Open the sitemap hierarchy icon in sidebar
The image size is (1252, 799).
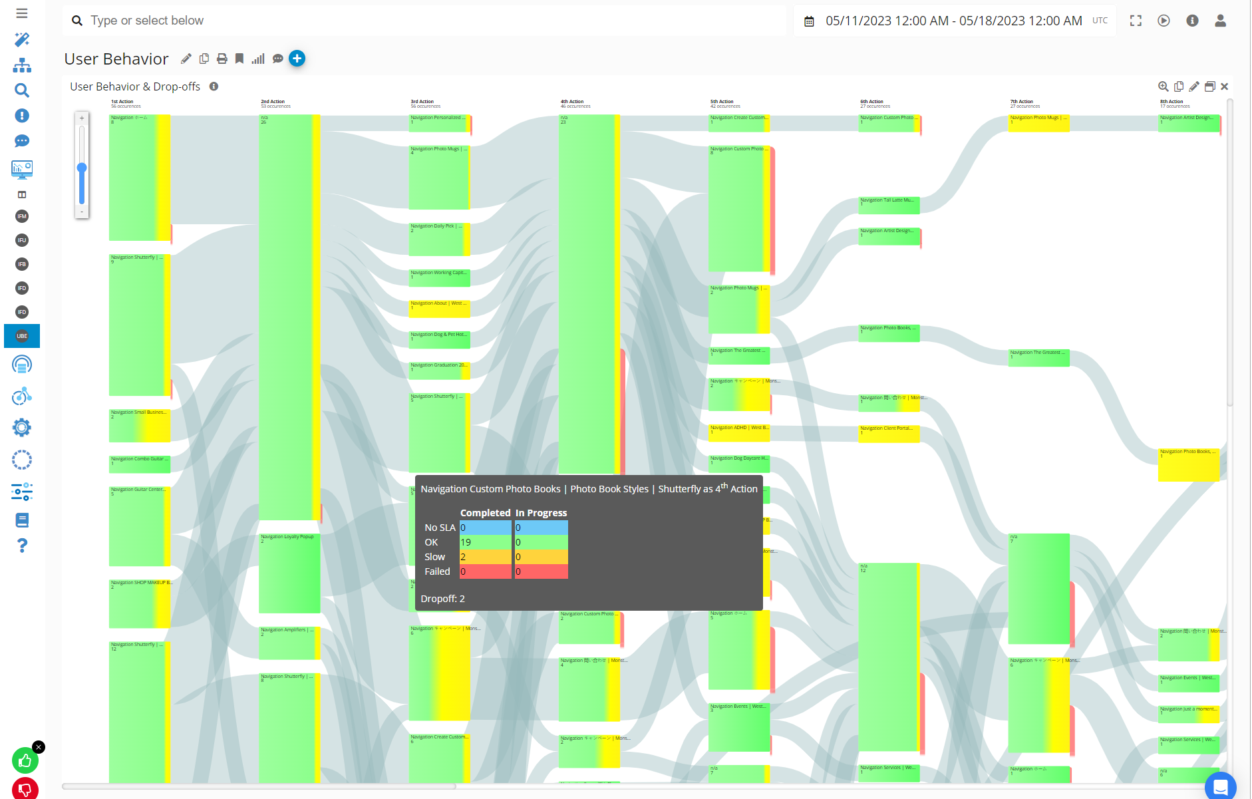22,65
